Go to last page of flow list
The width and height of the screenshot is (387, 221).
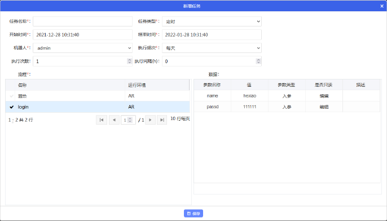click(x=162, y=120)
